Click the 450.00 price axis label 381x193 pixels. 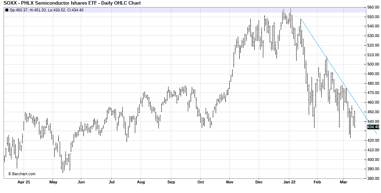(373, 112)
